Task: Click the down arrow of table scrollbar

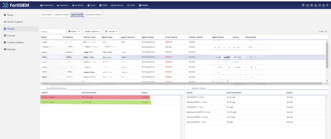Action: (327, 81)
